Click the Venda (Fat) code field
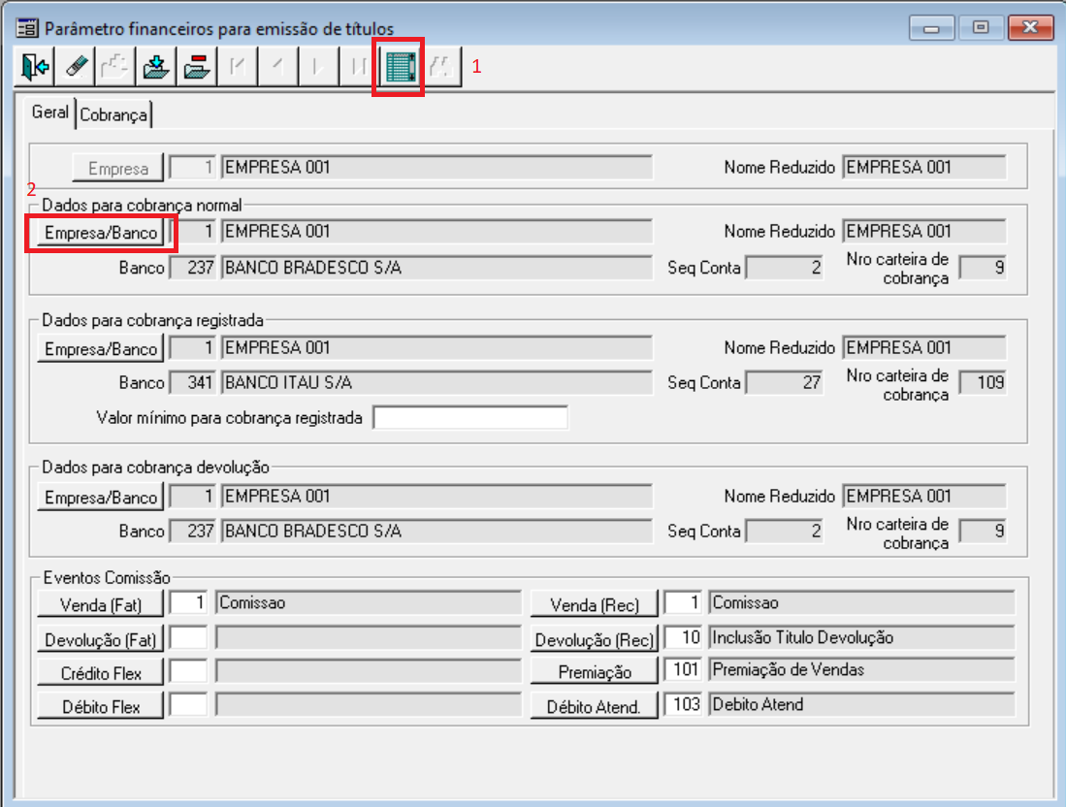1066x807 pixels. pos(188,602)
